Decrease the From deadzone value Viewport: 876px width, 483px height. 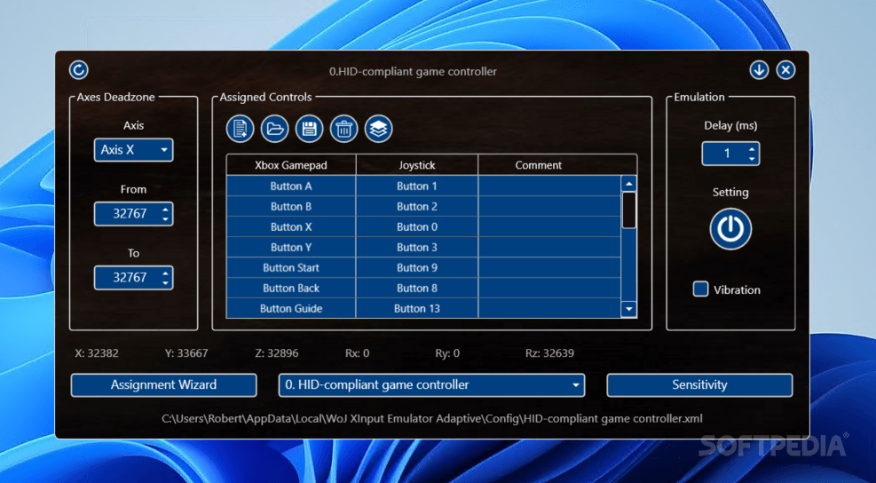tap(165, 218)
